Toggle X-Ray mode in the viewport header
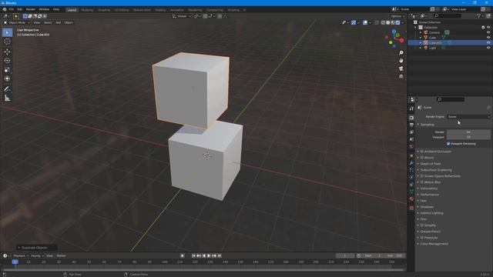 pos(377,22)
